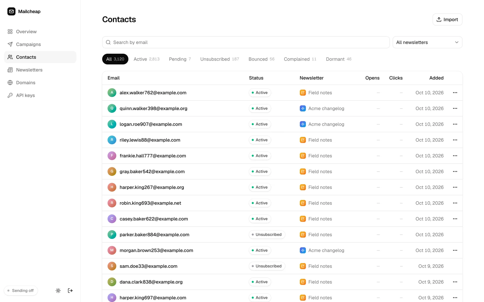Open Domains in the sidebar
This screenshot has height=302, width=484.
[40, 83]
